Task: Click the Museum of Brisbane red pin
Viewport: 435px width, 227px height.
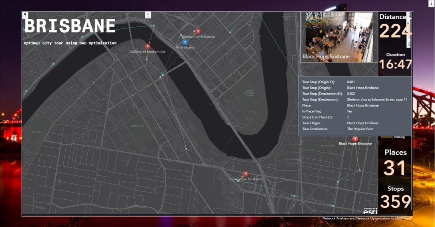Action: point(198,31)
